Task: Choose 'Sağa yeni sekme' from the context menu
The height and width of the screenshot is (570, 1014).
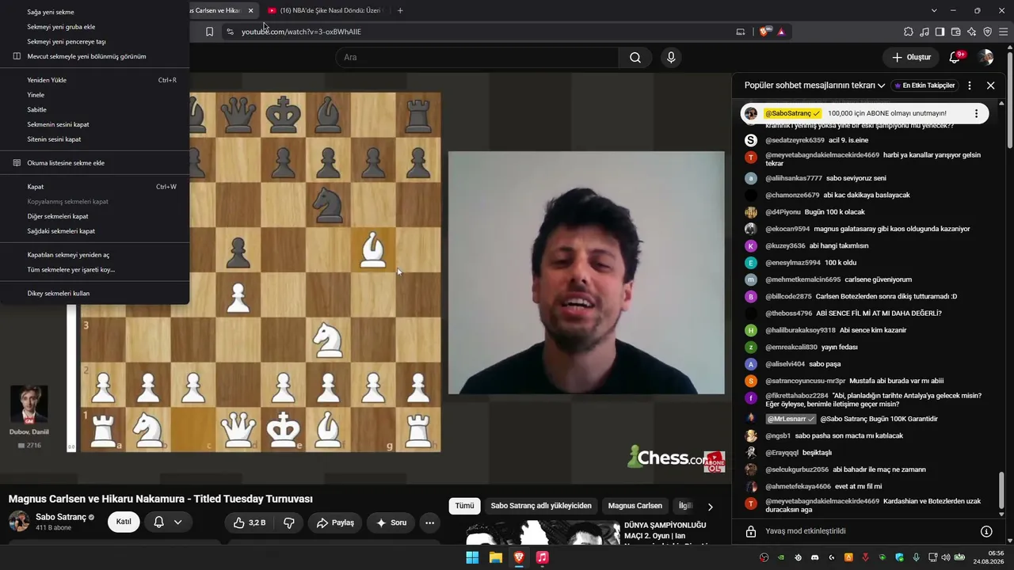Action: pos(95,12)
